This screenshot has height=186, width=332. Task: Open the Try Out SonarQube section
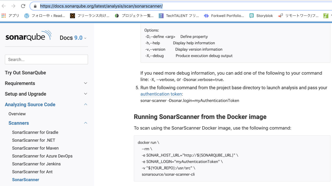click(25, 73)
